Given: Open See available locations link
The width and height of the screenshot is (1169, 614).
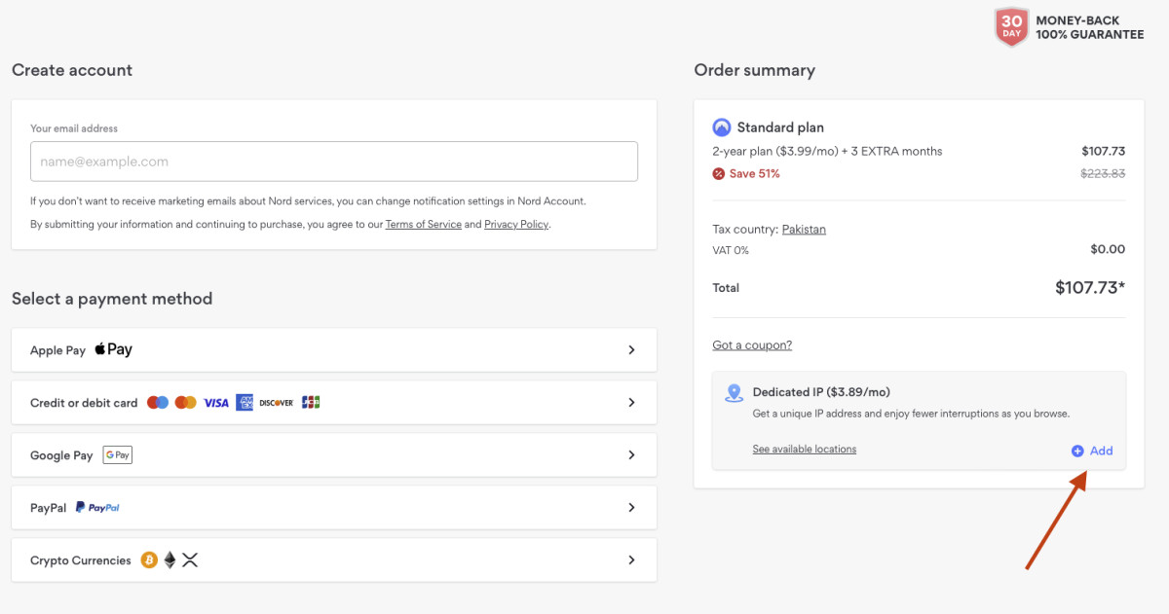Looking at the screenshot, I should pos(805,450).
